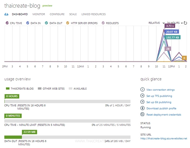Click the 0% of 2.5 MINUTES / 5 MINUTES text
This screenshot has height=148, width=190.
[111, 125]
